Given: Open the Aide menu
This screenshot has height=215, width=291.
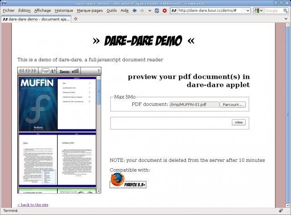Looking at the screenshot, I should click(x=125, y=10).
